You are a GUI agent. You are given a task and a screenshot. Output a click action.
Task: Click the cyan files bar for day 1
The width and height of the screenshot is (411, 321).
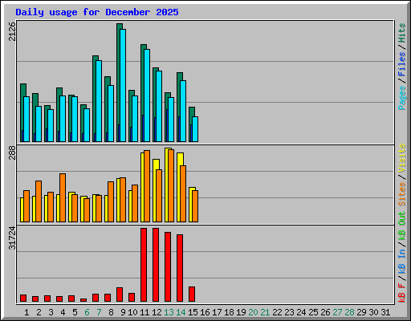pos(26,119)
